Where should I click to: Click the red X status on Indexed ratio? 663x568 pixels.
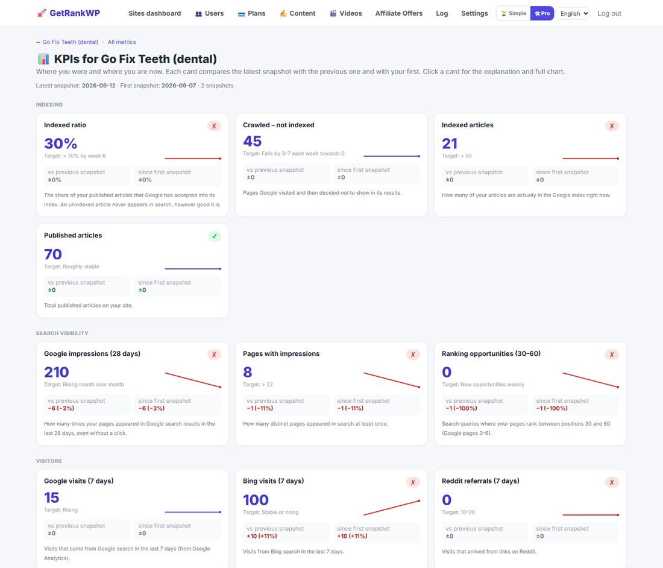tap(214, 125)
